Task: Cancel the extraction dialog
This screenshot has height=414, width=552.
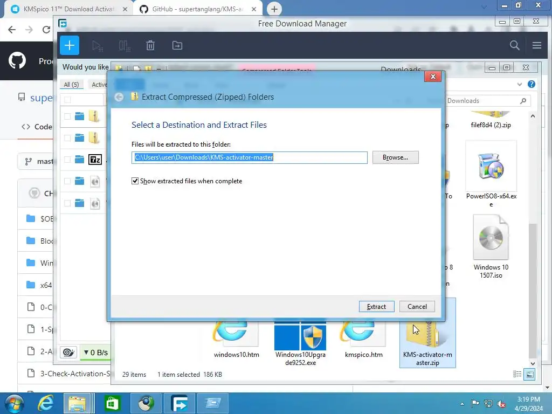Action: click(x=417, y=306)
